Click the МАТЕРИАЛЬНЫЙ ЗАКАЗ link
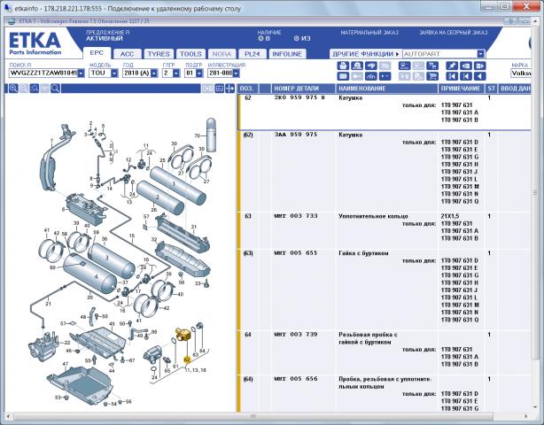544x425 pixels. coord(369,33)
